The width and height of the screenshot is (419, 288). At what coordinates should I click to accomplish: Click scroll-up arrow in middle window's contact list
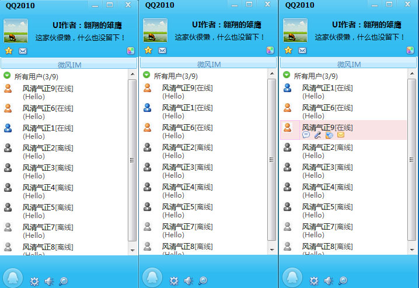[x=272, y=73]
